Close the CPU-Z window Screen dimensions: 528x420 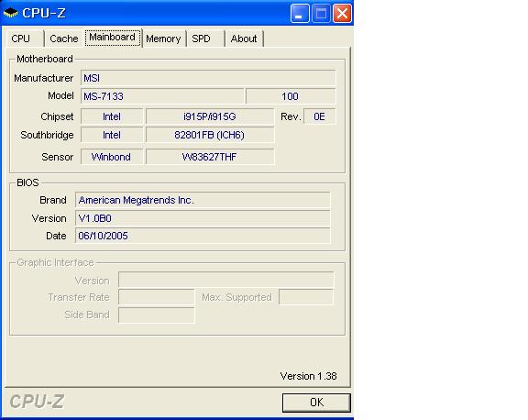click(342, 13)
